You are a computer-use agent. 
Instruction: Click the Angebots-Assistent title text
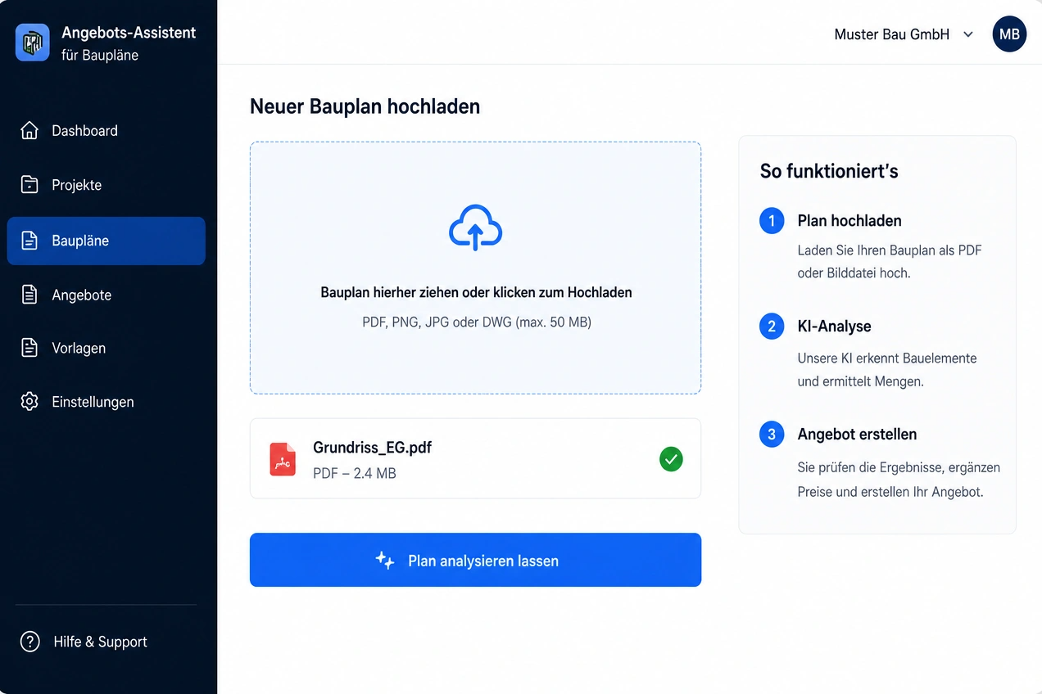click(x=129, y=33)
